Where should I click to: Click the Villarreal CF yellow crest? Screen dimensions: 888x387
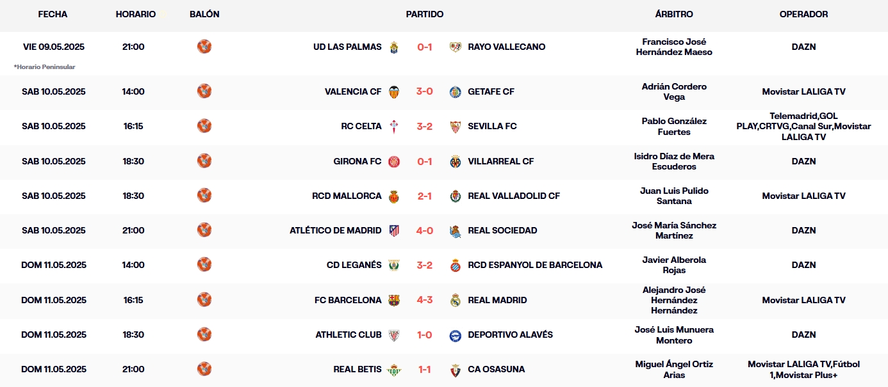[x=456, y=161]
